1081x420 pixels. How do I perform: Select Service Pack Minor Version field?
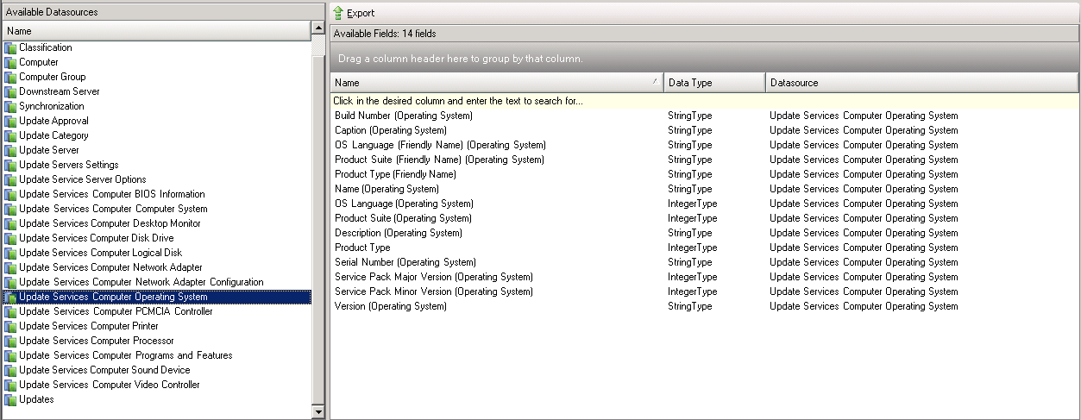click(x=433, y=291)
